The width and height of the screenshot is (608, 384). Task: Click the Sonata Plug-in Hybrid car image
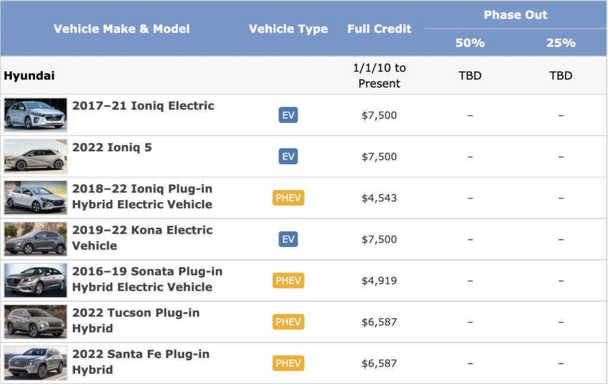[x=36, y=280]
